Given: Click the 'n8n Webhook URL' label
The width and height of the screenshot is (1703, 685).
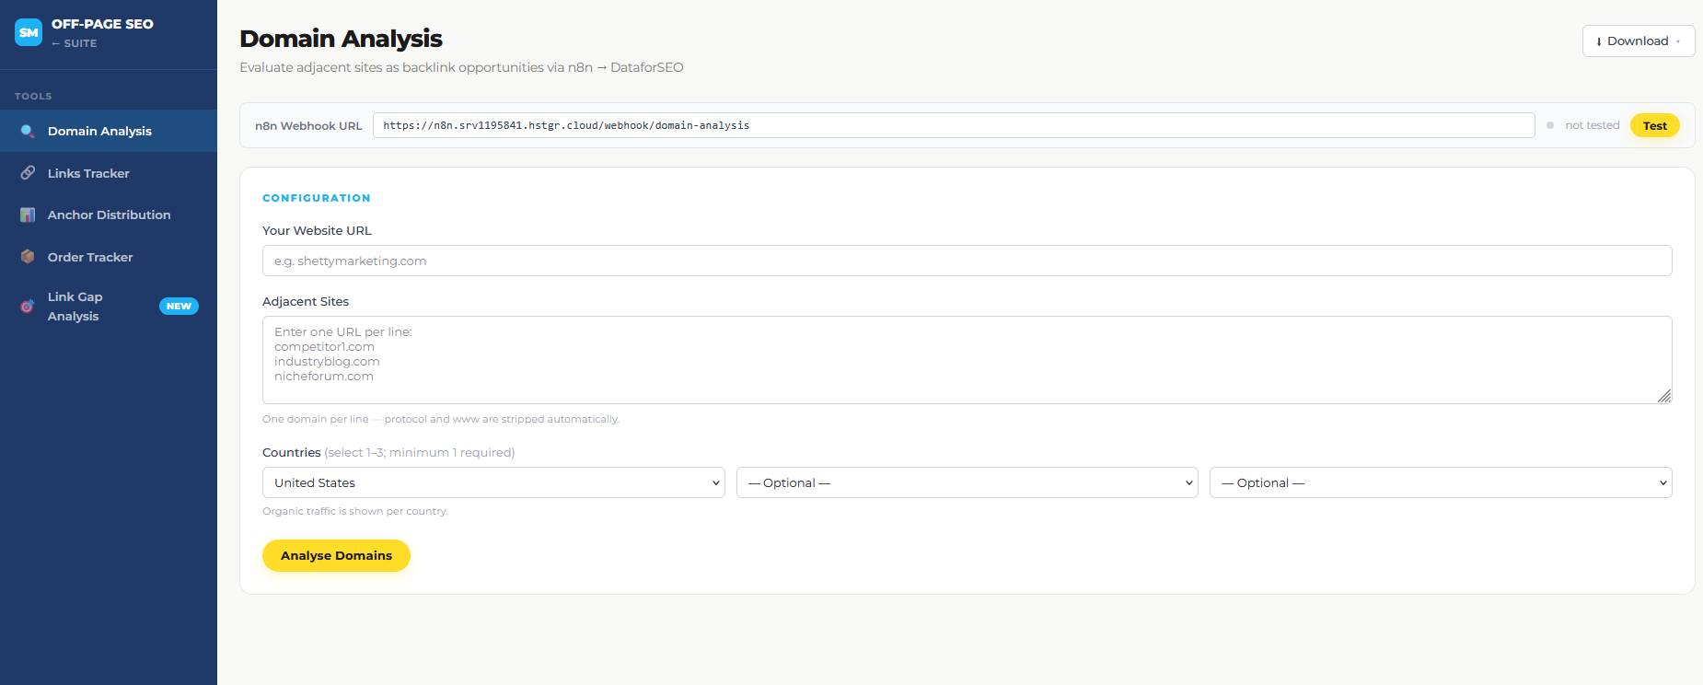Looking at the screenshot, I should (x=308, y=126).
